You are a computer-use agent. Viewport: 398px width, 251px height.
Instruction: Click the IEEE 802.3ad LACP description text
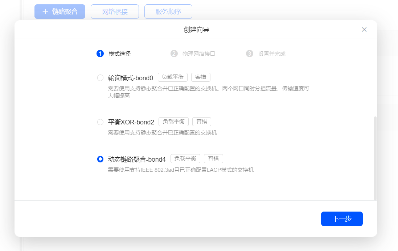[181, 170]
